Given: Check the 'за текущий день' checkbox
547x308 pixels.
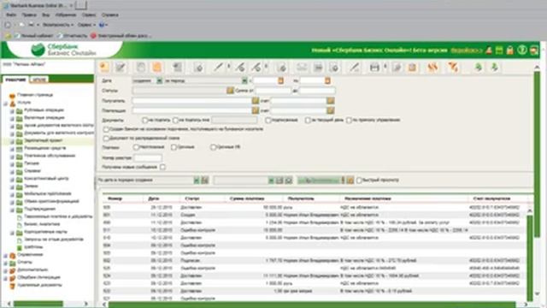Looking at the screenshot, I should pyautogui.click(x=308, y=120).
